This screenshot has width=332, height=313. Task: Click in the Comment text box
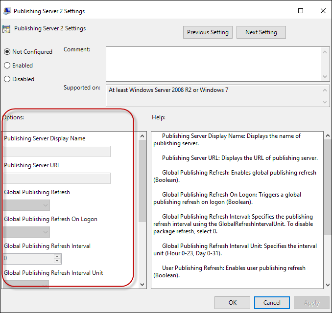point(213,63)
